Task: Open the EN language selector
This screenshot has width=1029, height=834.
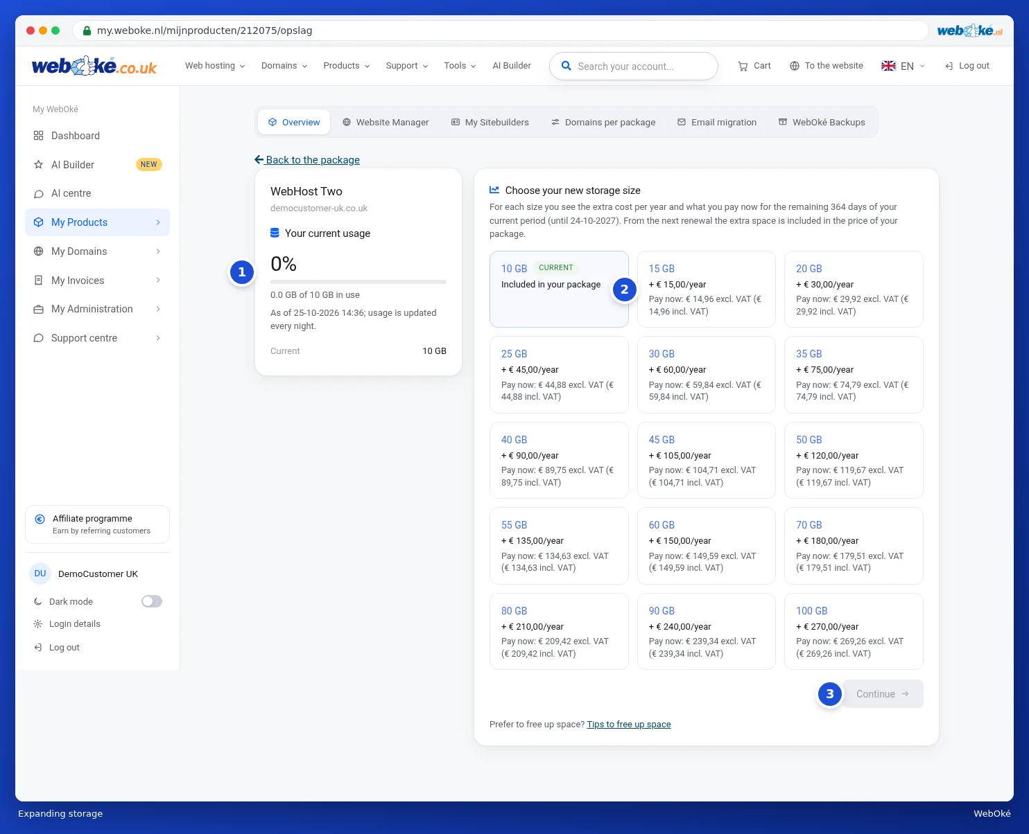Action: point(903,66)
